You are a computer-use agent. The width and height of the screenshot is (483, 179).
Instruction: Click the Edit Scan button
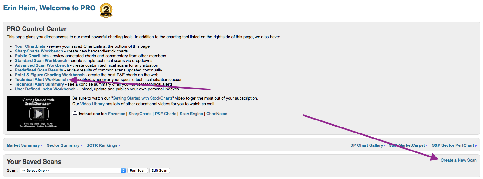click(x=159, y=170)
